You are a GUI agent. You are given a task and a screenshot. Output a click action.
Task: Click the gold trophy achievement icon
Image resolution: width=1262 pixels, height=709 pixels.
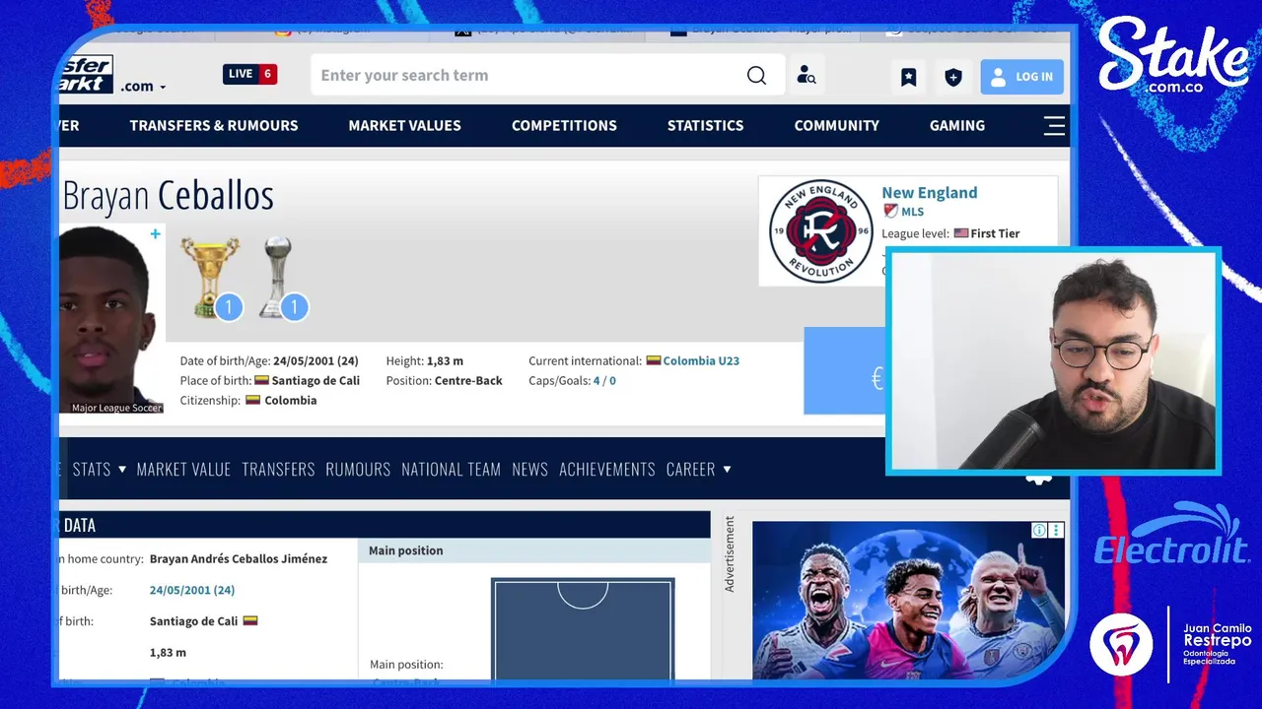coord(211,278)
